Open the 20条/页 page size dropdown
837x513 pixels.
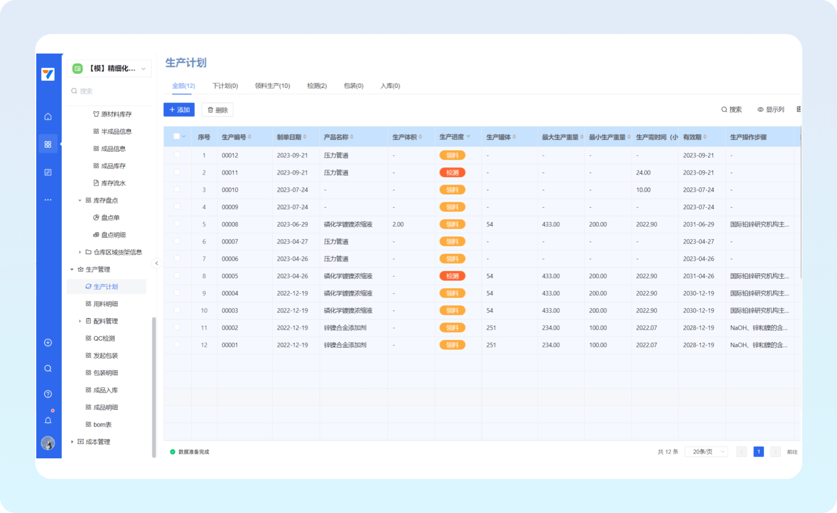coord(706,452)
